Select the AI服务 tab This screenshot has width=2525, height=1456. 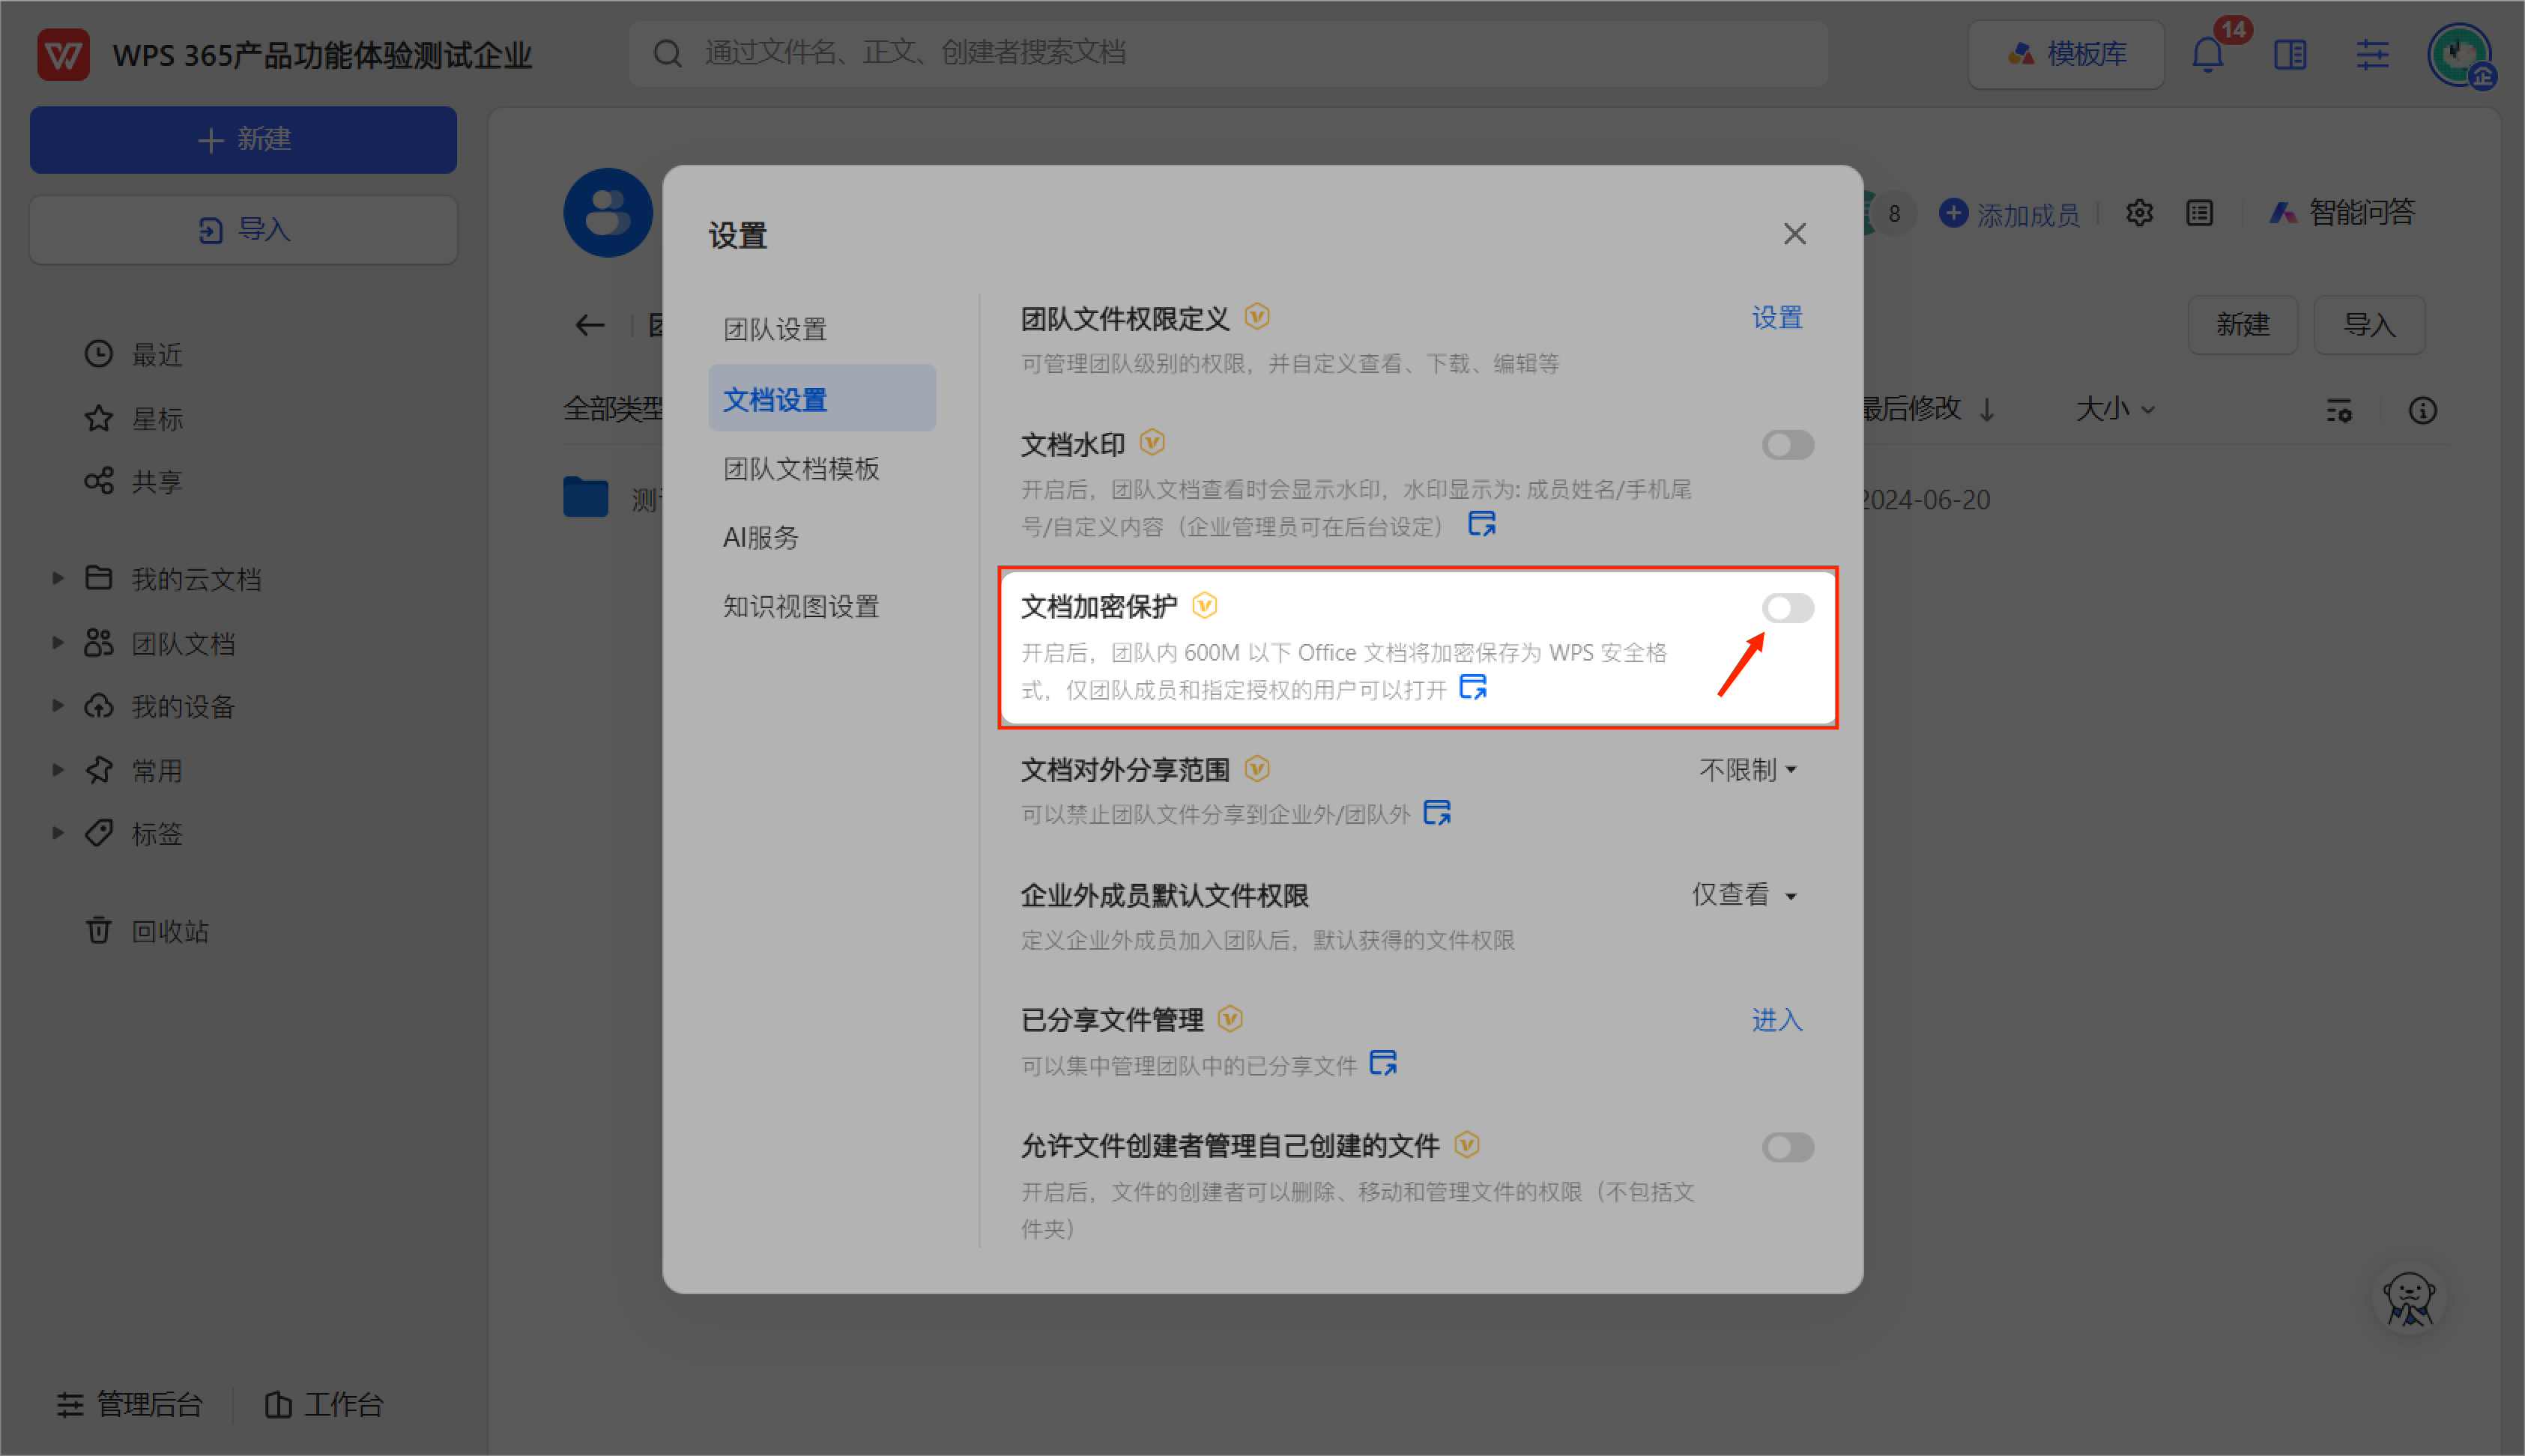point(821,537)
